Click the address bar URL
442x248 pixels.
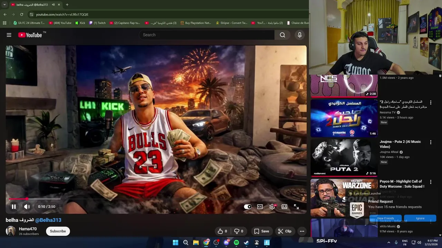62,14
